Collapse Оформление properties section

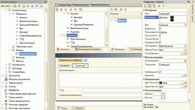144,79
